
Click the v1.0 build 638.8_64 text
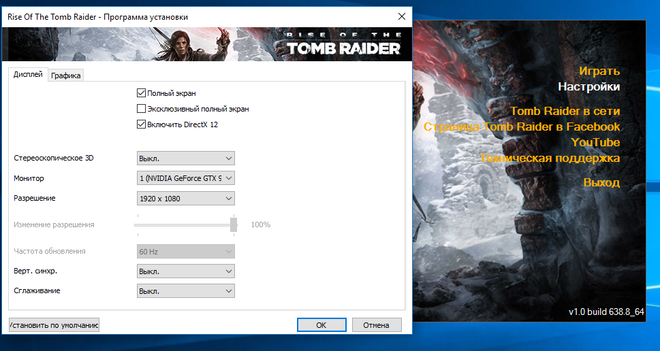tap(606, 312)
